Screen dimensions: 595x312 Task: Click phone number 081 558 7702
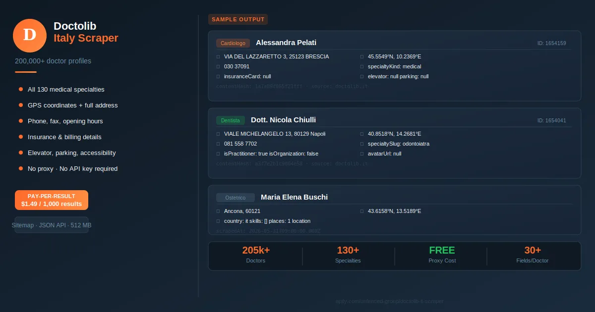pyautogui.click(x=240, y=144)
